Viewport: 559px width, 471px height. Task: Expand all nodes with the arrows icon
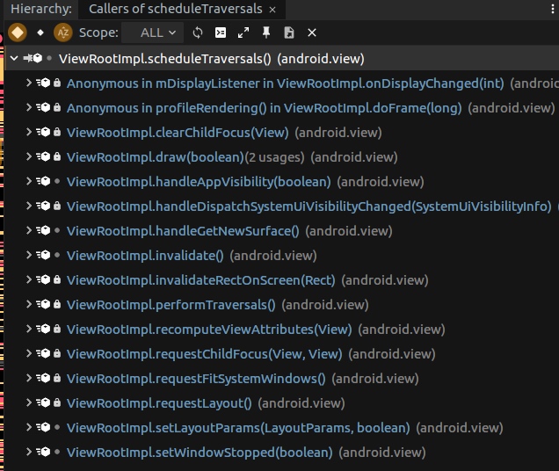coord(243,33)
